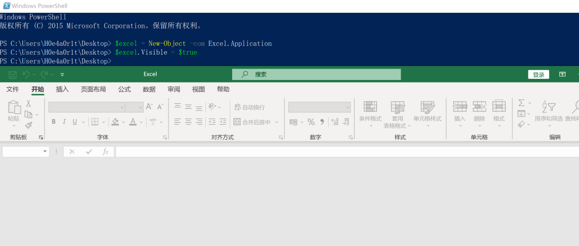Click the text Orientation icon
Screen dimensions: 579x246
pyautogui.click(x=212, y=107)
